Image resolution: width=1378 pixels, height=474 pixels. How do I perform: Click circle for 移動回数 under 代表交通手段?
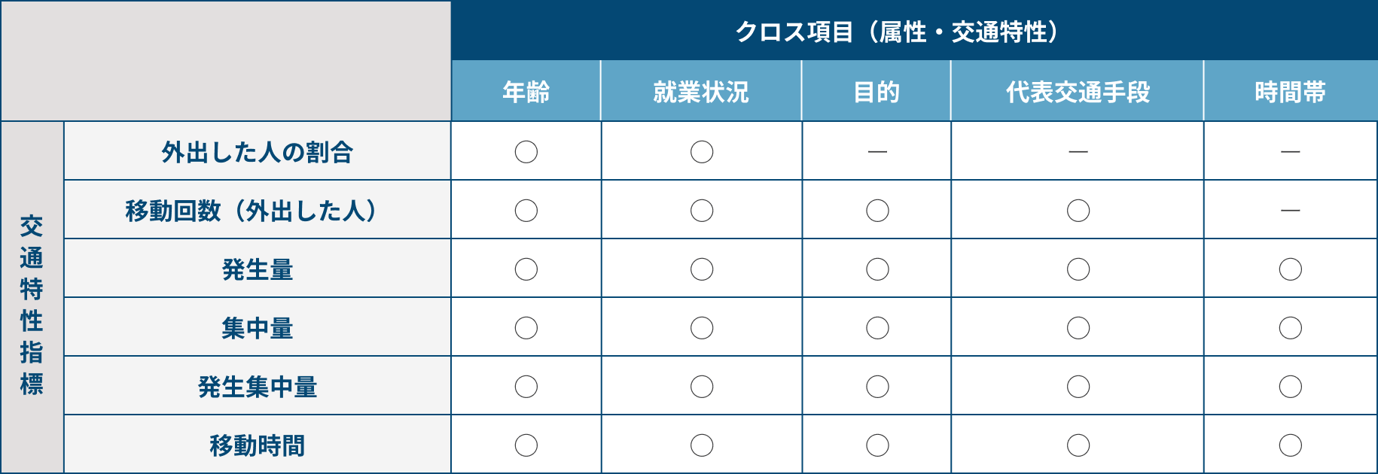(x=1078, y=211)
